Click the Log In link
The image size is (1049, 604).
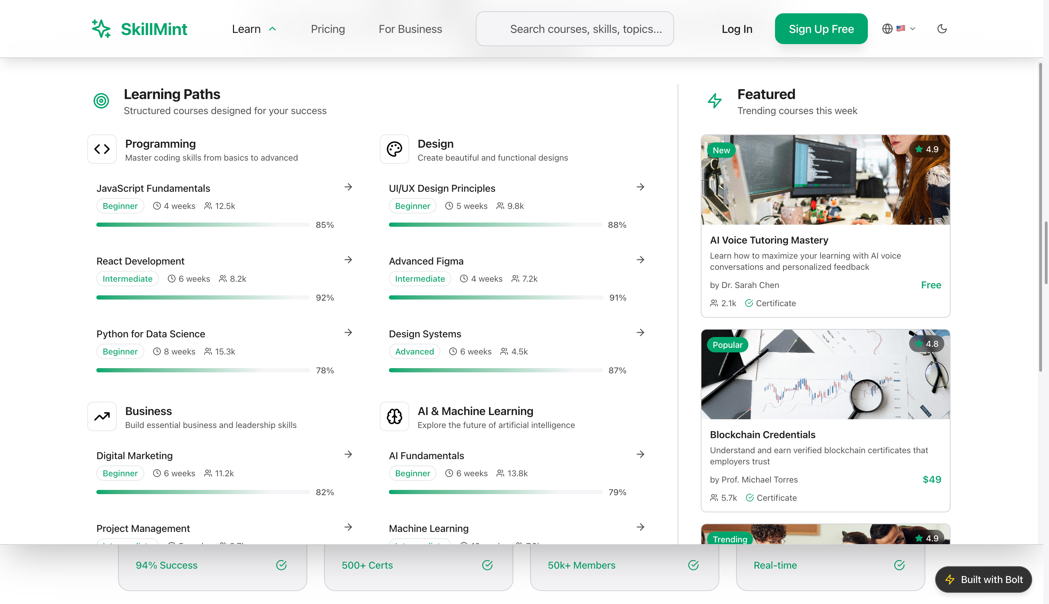coord(736,29)
